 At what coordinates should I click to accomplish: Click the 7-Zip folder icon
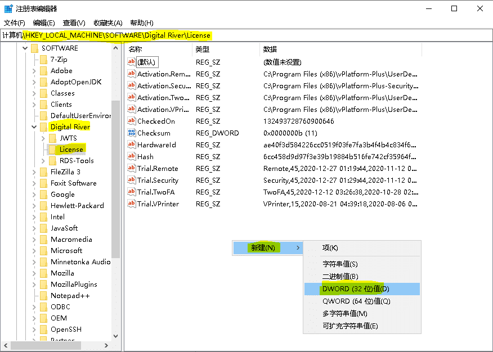point(44,60)
